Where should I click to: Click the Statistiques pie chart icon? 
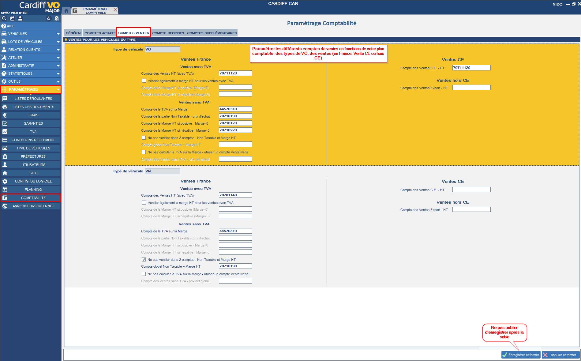[4, 73]
